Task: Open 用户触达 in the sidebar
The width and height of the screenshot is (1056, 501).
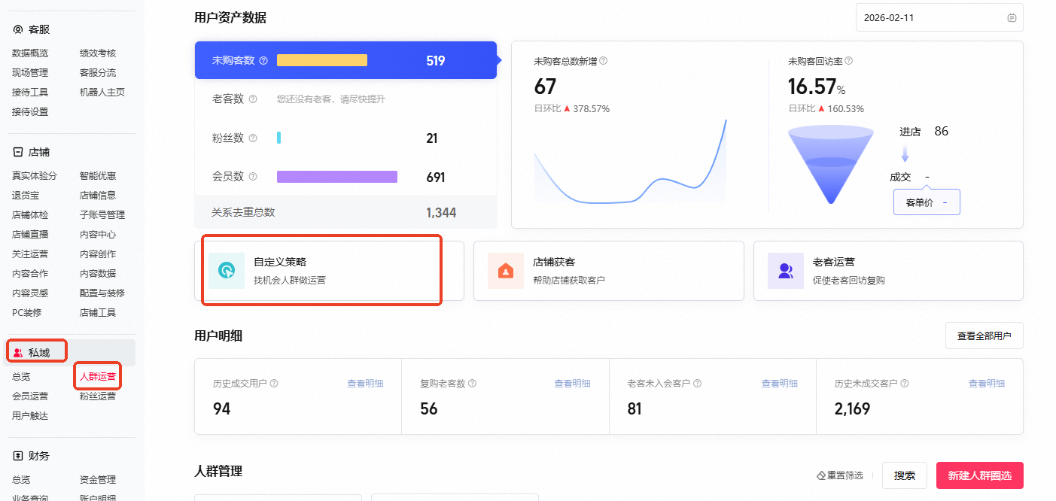Action: 30,415
